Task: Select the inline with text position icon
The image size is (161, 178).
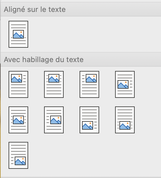Action: click(18, 34)
